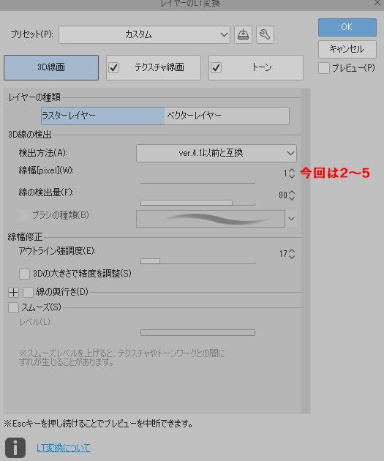The height and width of the screenshot is (461, 384).
Task: Click the OK button
Action: point(347,27)
